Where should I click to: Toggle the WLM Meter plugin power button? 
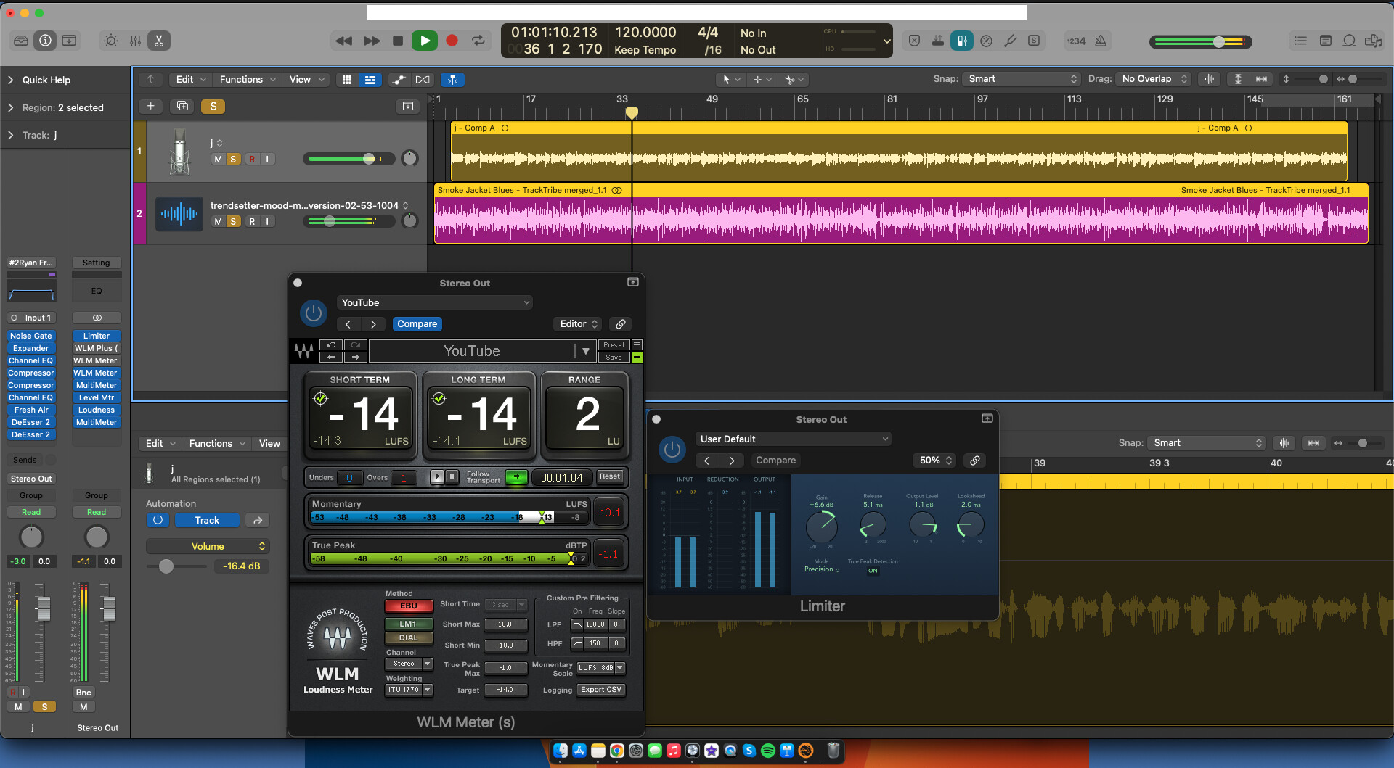click(314, 313)
